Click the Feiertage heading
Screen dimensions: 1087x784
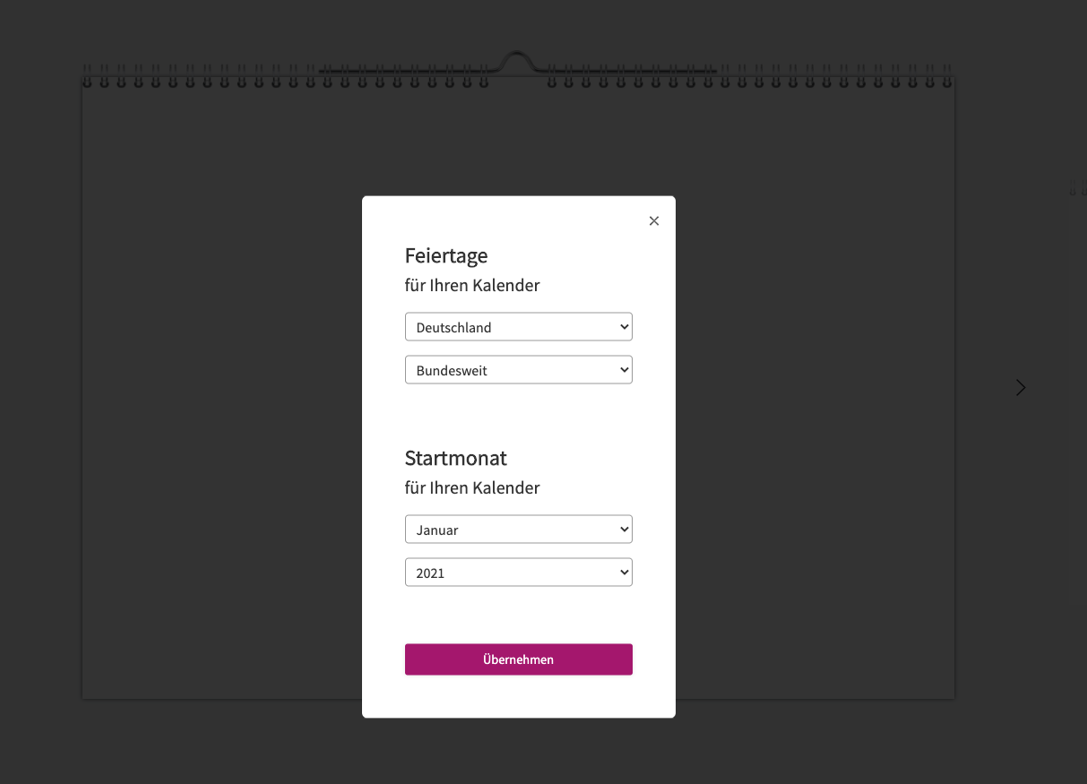point(446,255)
